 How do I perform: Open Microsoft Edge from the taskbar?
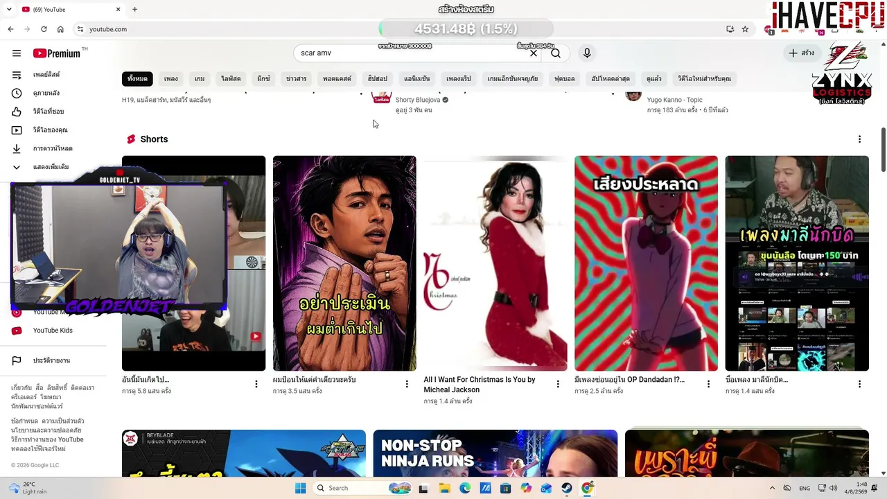click(465, 488)
